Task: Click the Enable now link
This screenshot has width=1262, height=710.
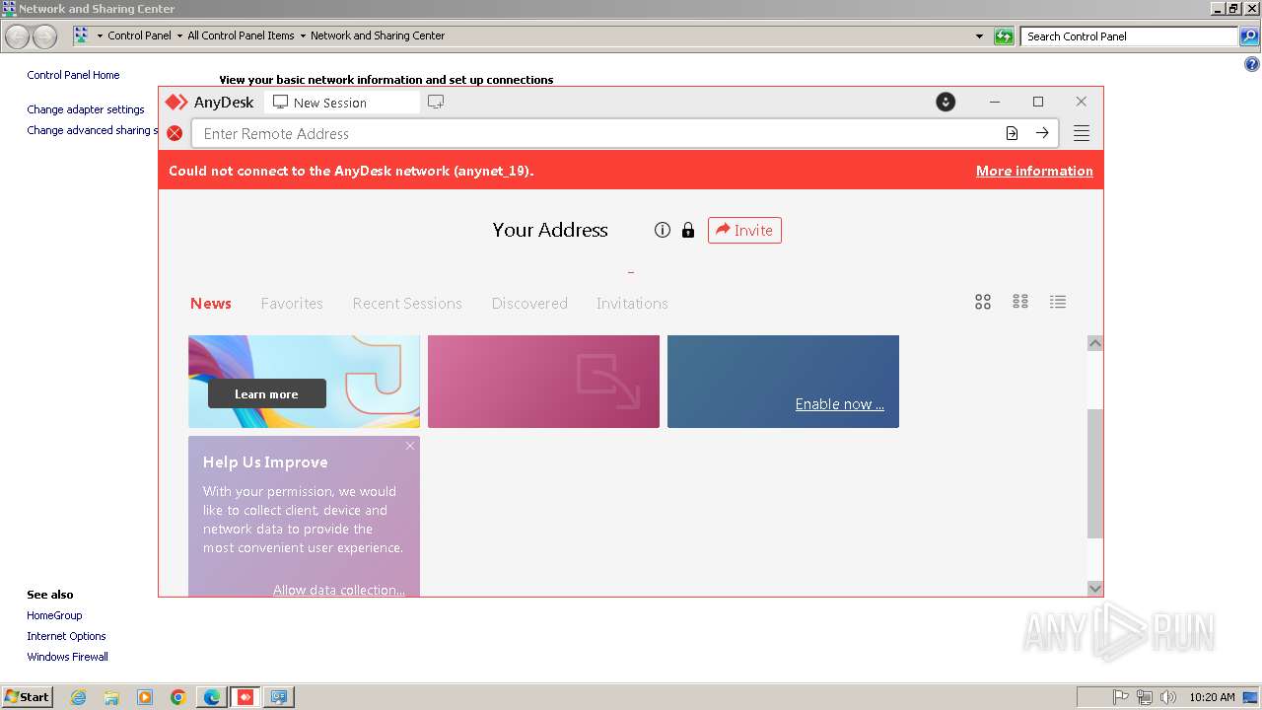Action: tap(840, 404)
